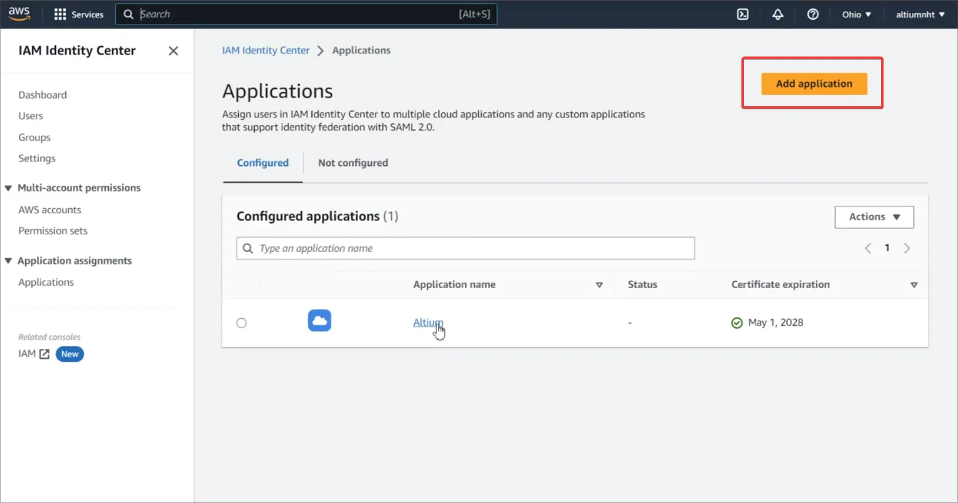Collapse the Application assignments section
The height and width of the screenshot is (503, 958).
(x=9, y=261)
